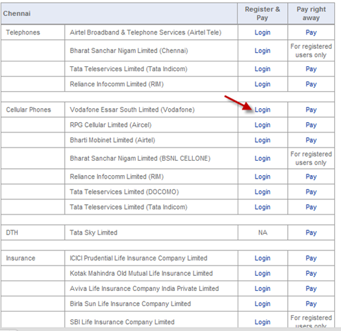
Task: Open Login for Tata Indicom under Telephones
Action: point(262,69)
